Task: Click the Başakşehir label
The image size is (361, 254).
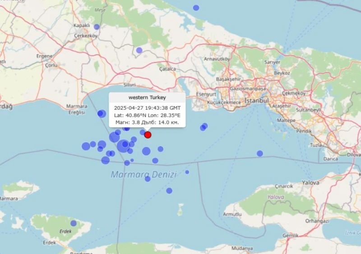Action: (228, 79)
